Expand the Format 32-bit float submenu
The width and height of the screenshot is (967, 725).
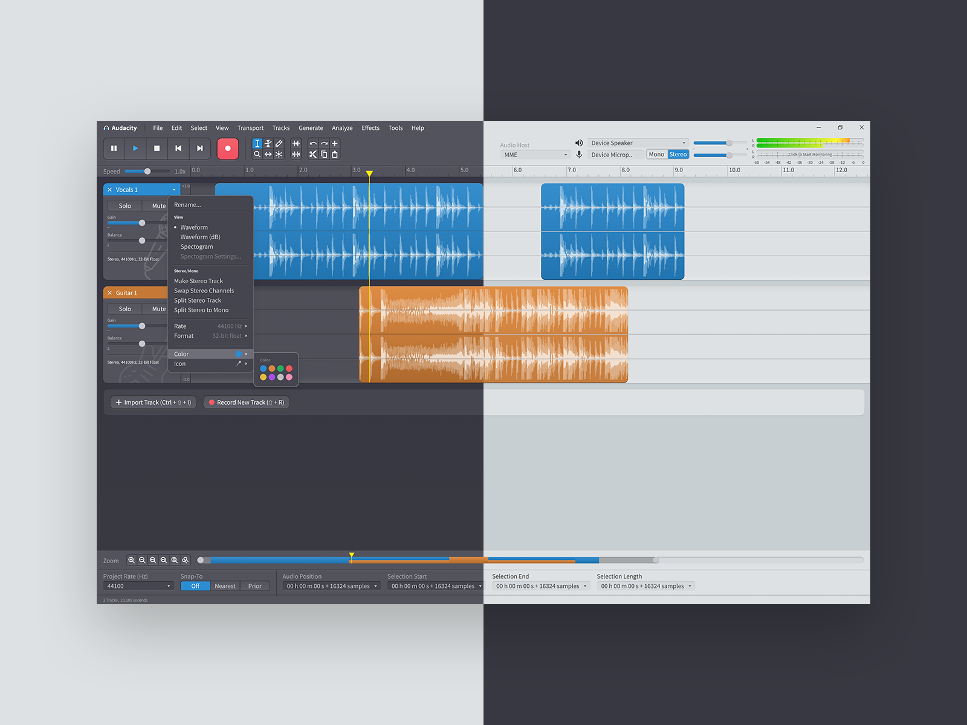point(210,336)
